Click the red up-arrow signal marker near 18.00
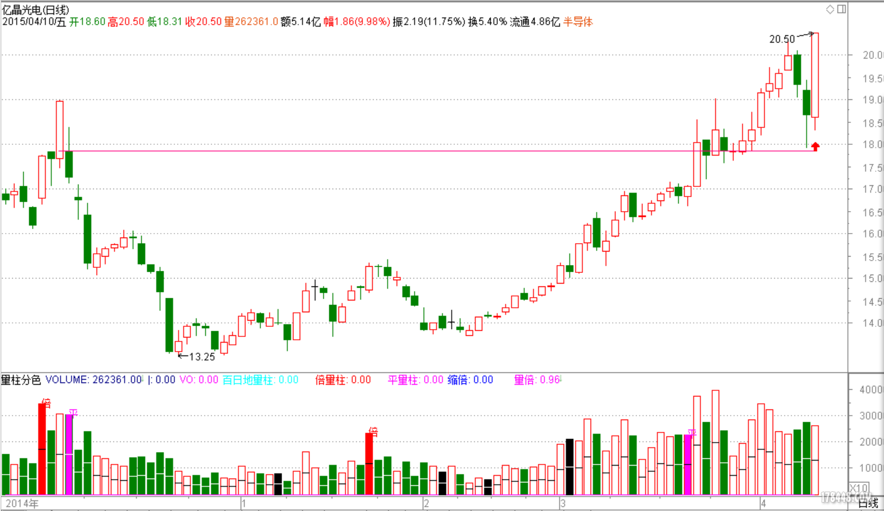The width and height of the screenshot is (884, 511). 815,147
